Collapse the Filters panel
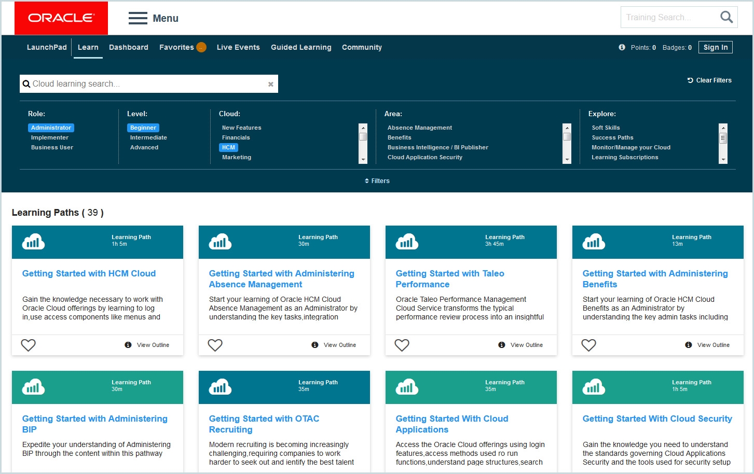The width and height of the screenshot is (754, 474). tap(377, 181)
